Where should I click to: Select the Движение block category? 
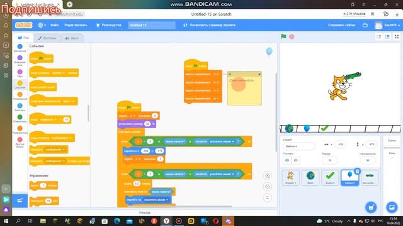pyautogui.click(x=20, y=48)
